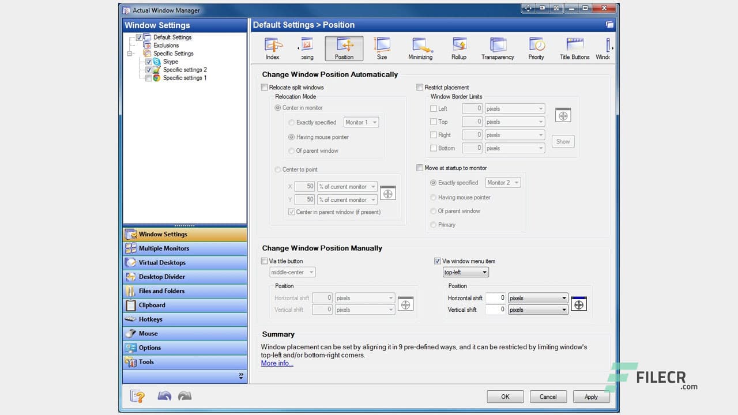Open the Monitor 1 dropdown

[361, 122]
